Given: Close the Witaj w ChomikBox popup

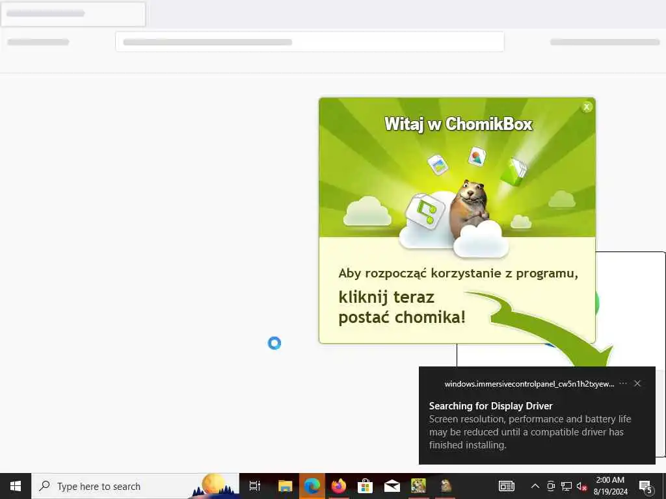Looking at the screenshot, I should [x=587, y=107].
